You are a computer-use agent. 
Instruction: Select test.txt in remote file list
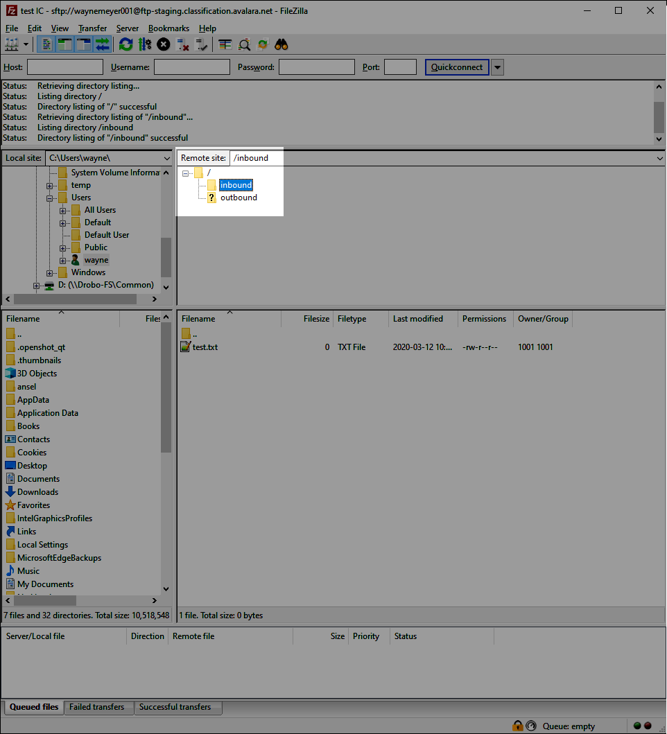click(x=205, y=347)
